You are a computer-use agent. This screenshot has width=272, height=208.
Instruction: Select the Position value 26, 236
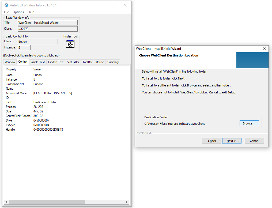[38, 107]
